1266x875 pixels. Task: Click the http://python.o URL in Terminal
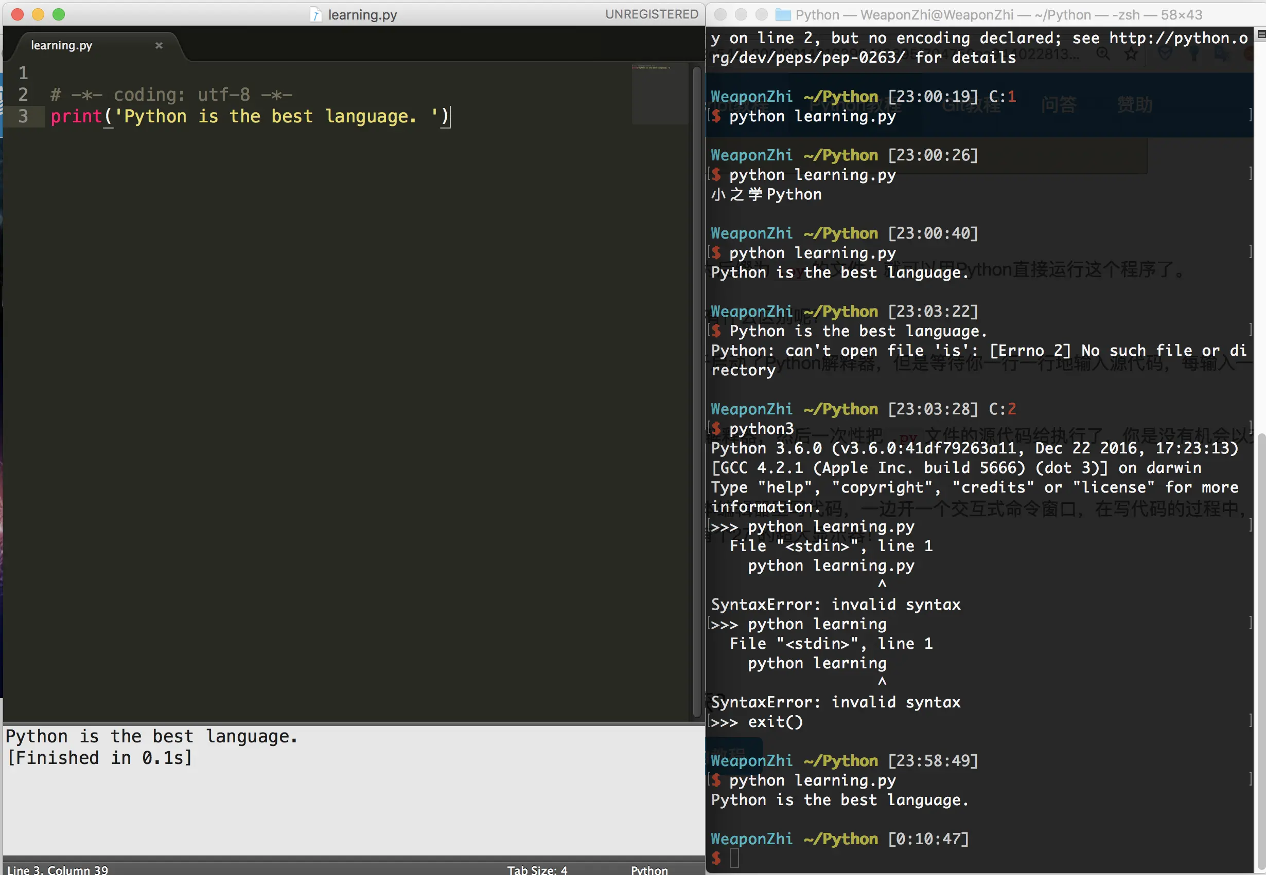(1177, 38)
